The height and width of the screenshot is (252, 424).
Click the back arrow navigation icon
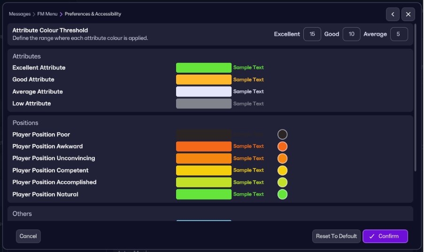tap(393, 14)
